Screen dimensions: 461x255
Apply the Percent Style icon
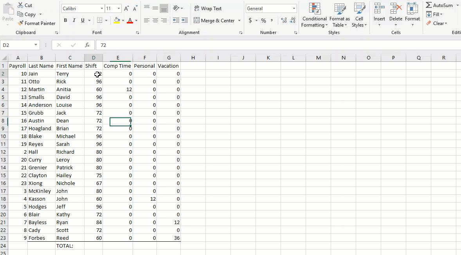263,20
